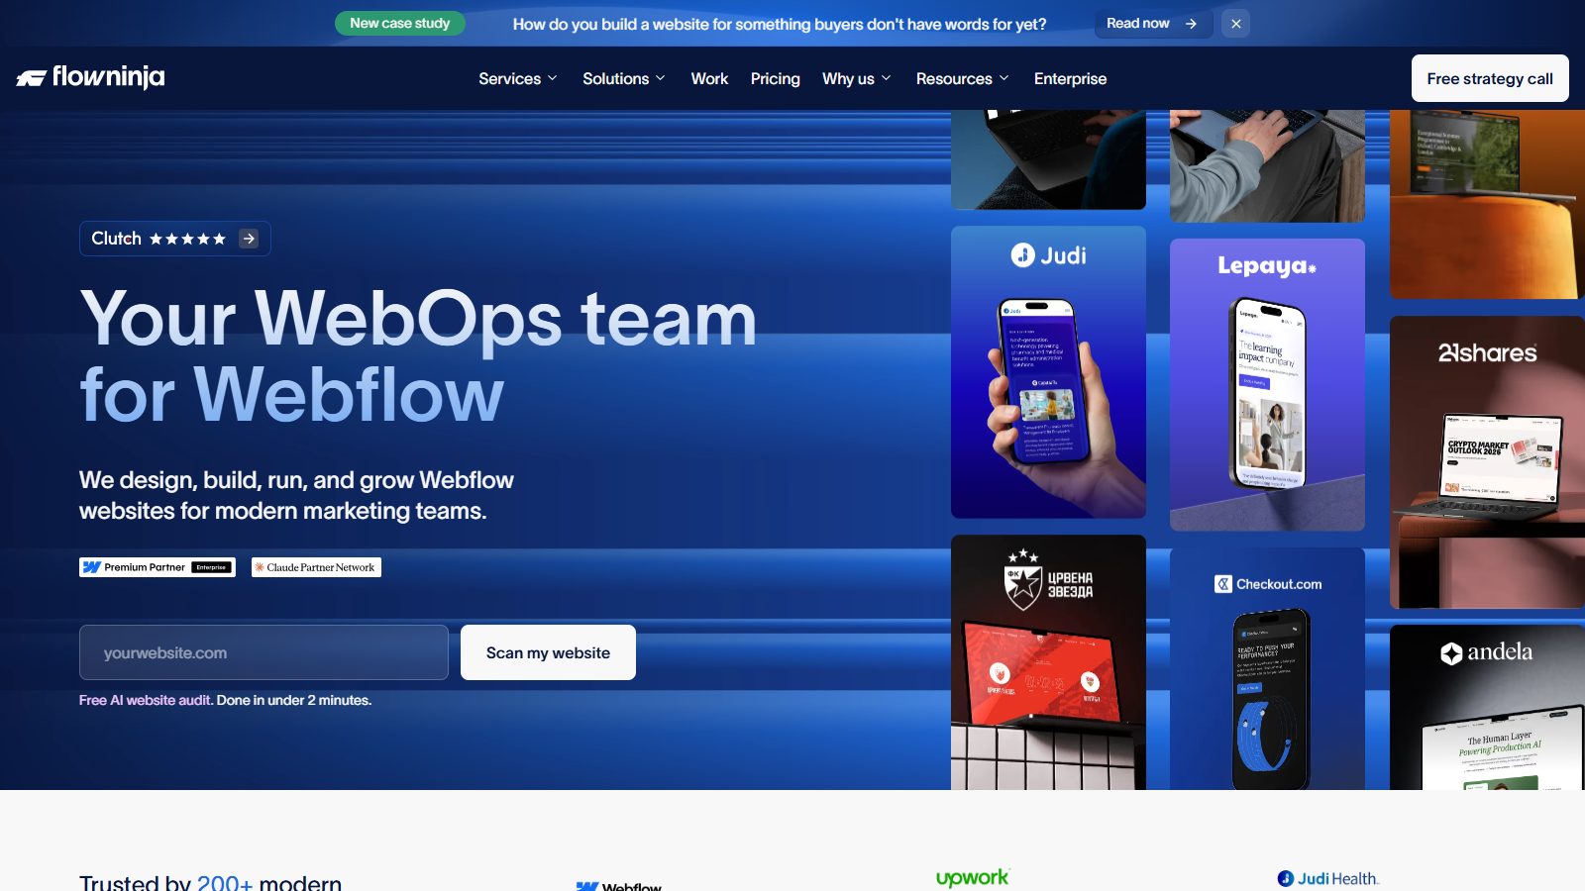Open the andela project card

click(1487, 707)
